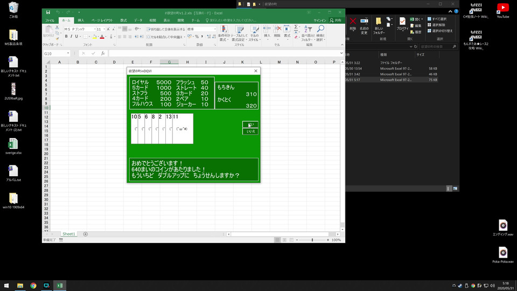This screenshot has height=291, width=517.
Task: Toggle underline formatting in the Excel ribbon
Action: pos(78,37)
